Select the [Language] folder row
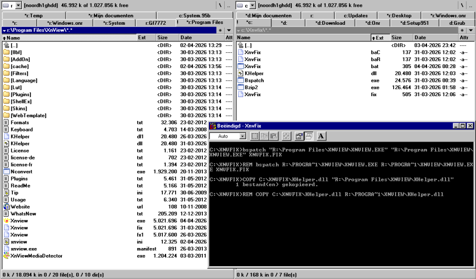Viewport: 476px width, 279px height. tap(118, 80)
